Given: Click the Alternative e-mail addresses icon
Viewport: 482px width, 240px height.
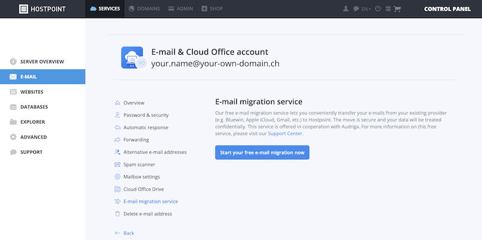Looking at the screenshot, I should tap(117, 152).
